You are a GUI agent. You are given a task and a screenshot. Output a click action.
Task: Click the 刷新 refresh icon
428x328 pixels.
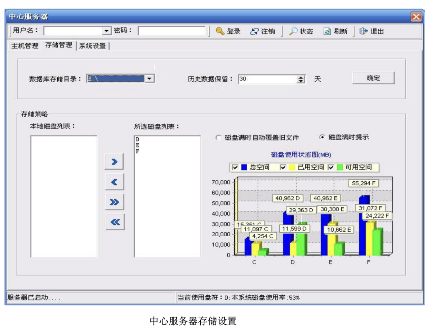pos(327,31)
